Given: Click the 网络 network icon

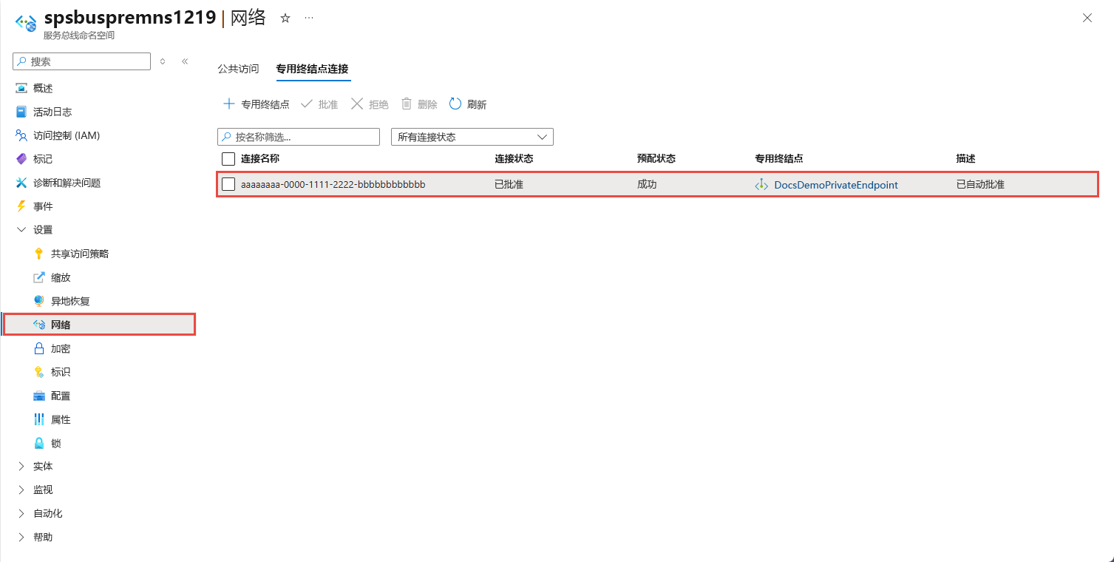Looking at the screenshot, I should tap(39, 325).
